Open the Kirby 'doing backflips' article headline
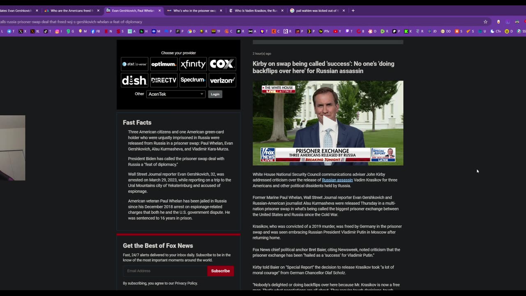 click(x=323, y=67)
